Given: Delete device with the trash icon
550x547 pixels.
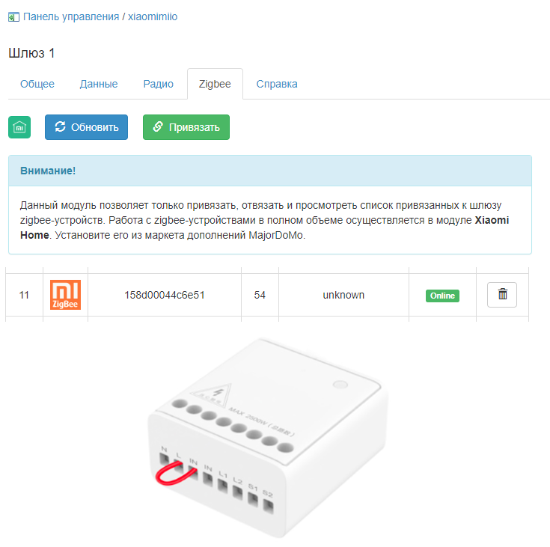Looking at the screenshot, I should click(502, 295).
